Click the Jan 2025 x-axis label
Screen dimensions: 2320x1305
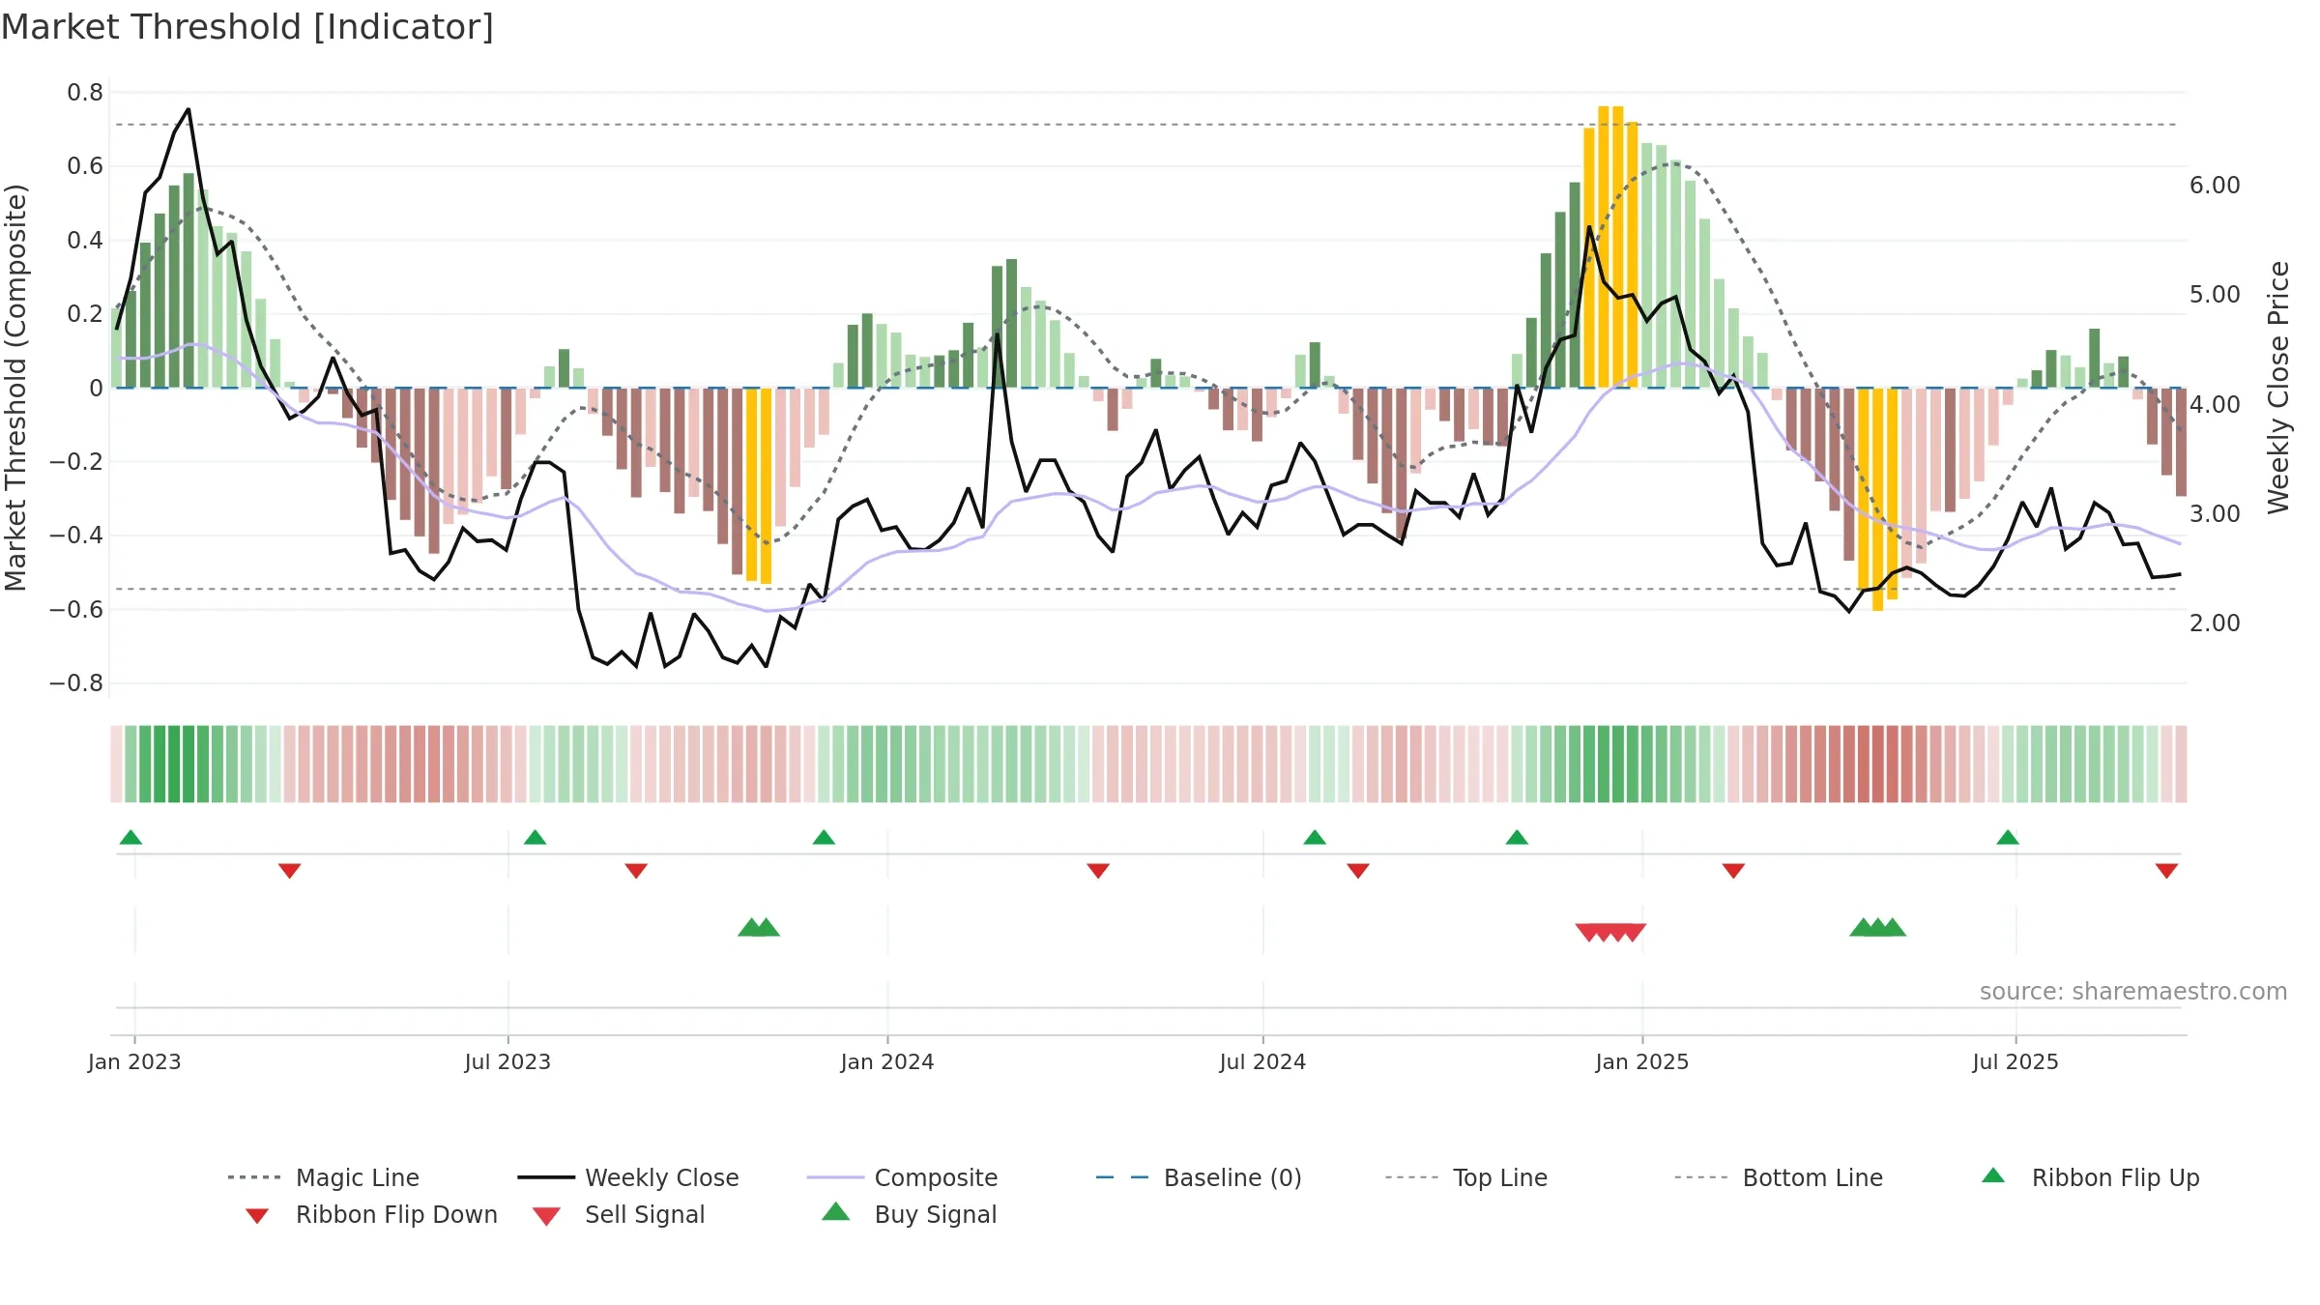tap(1642, 1061)
